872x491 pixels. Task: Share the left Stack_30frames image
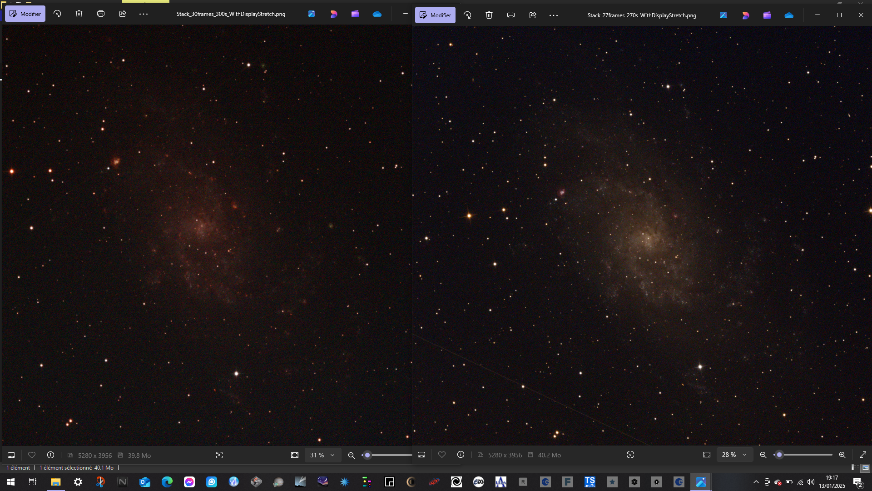(x=123, y=14)
